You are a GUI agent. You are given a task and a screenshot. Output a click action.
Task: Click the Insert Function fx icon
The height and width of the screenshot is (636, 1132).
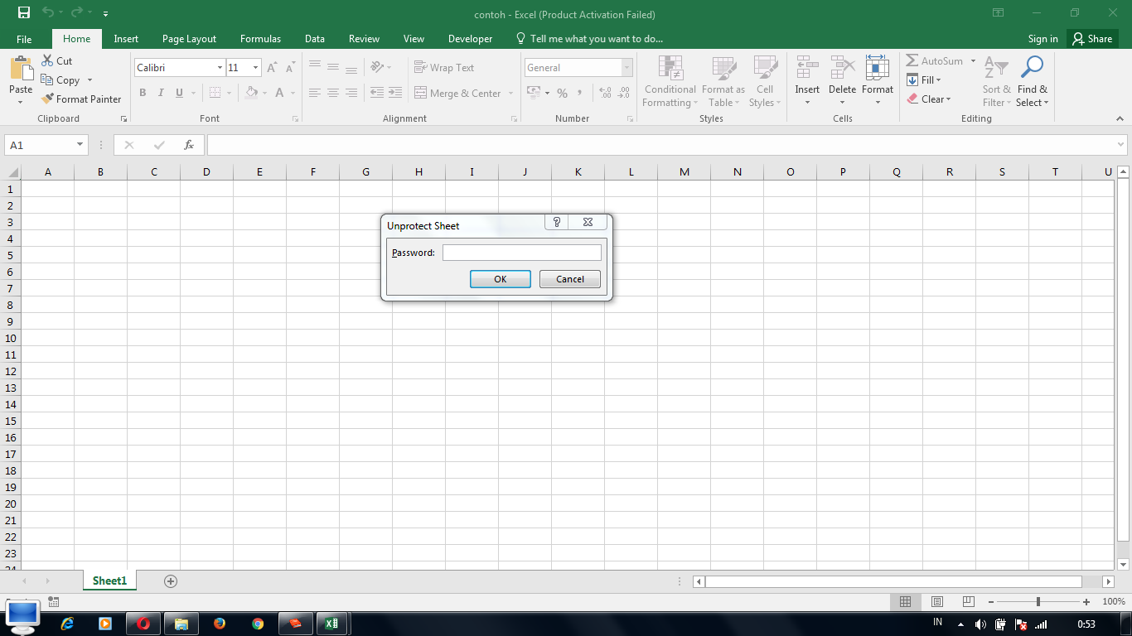189,144
